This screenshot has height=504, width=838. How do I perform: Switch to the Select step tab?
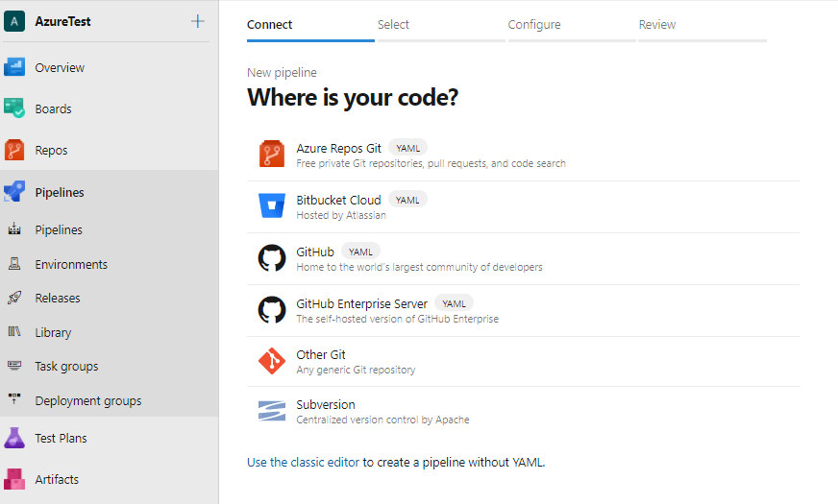394,25
